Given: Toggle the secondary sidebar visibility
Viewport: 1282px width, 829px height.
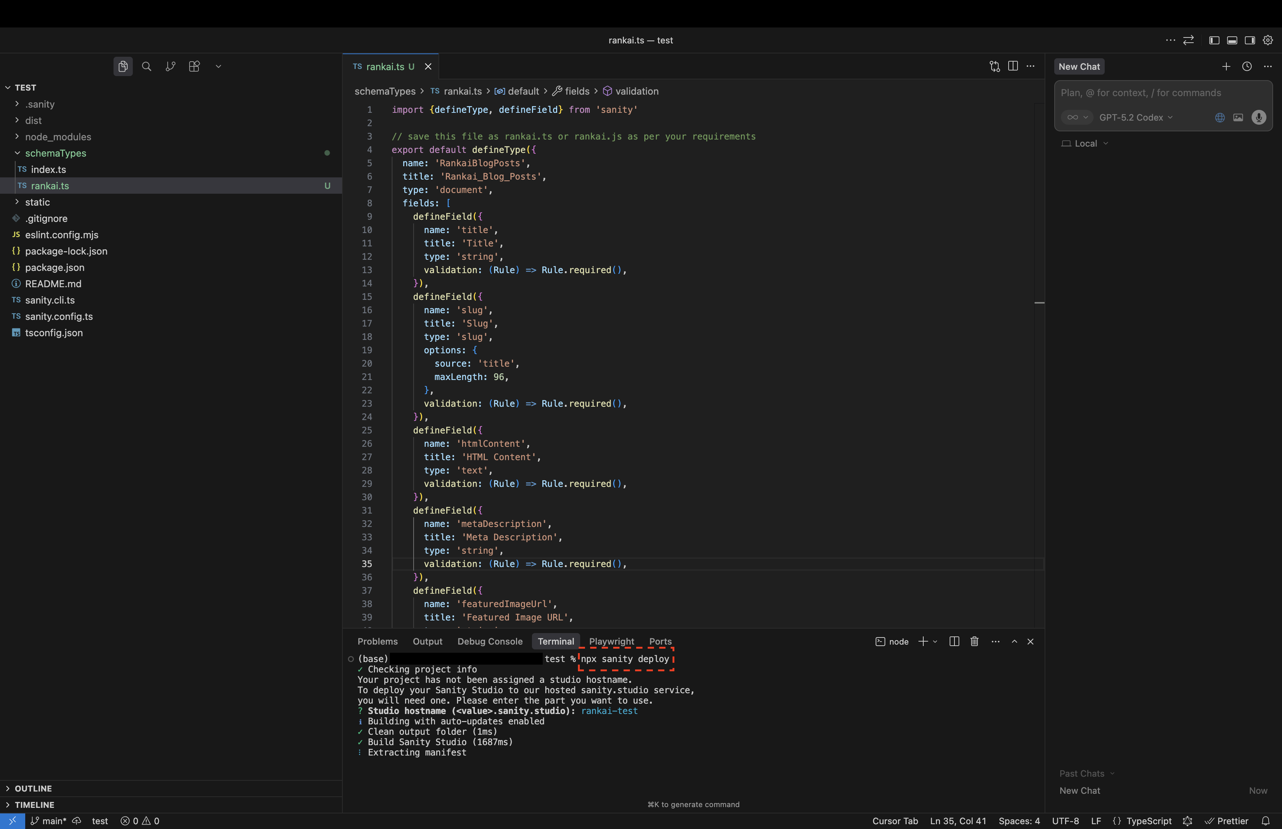Looking at the screenshot, I should tap(1250, 40).
